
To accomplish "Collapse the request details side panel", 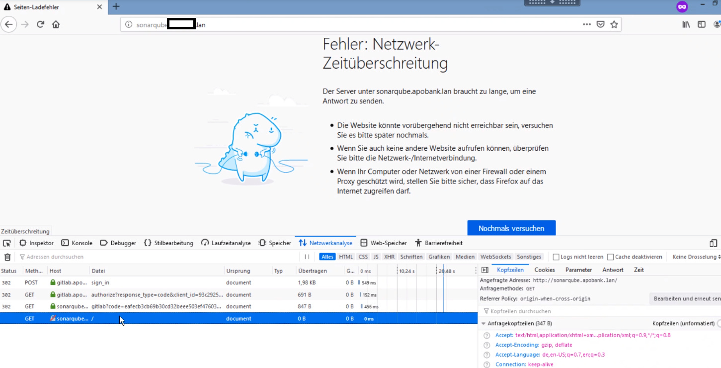I will click(485, 270).
